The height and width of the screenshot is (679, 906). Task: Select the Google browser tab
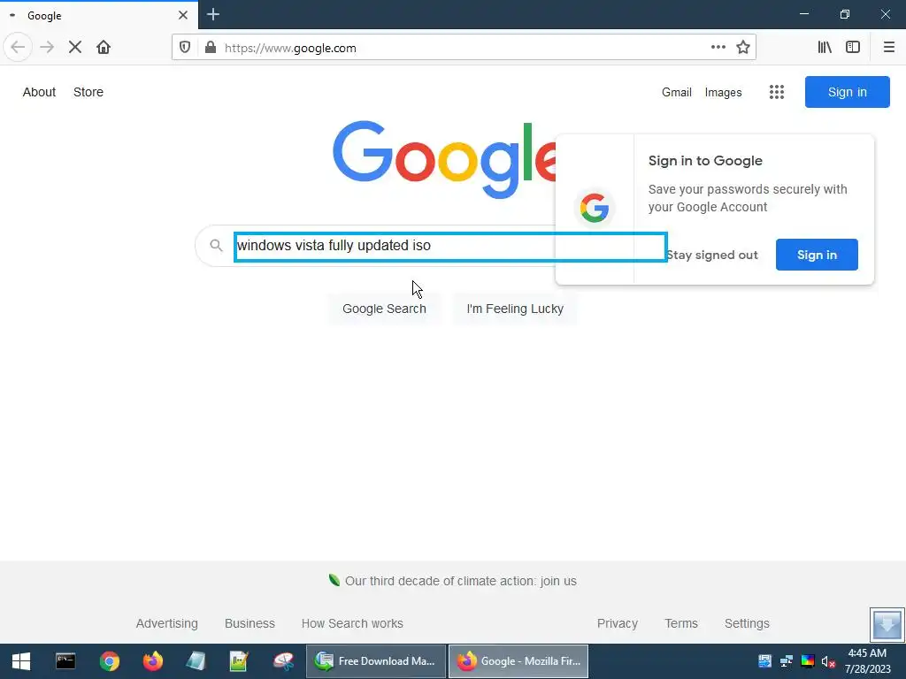point(99,15)
